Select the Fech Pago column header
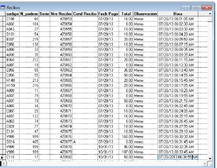 108,14
